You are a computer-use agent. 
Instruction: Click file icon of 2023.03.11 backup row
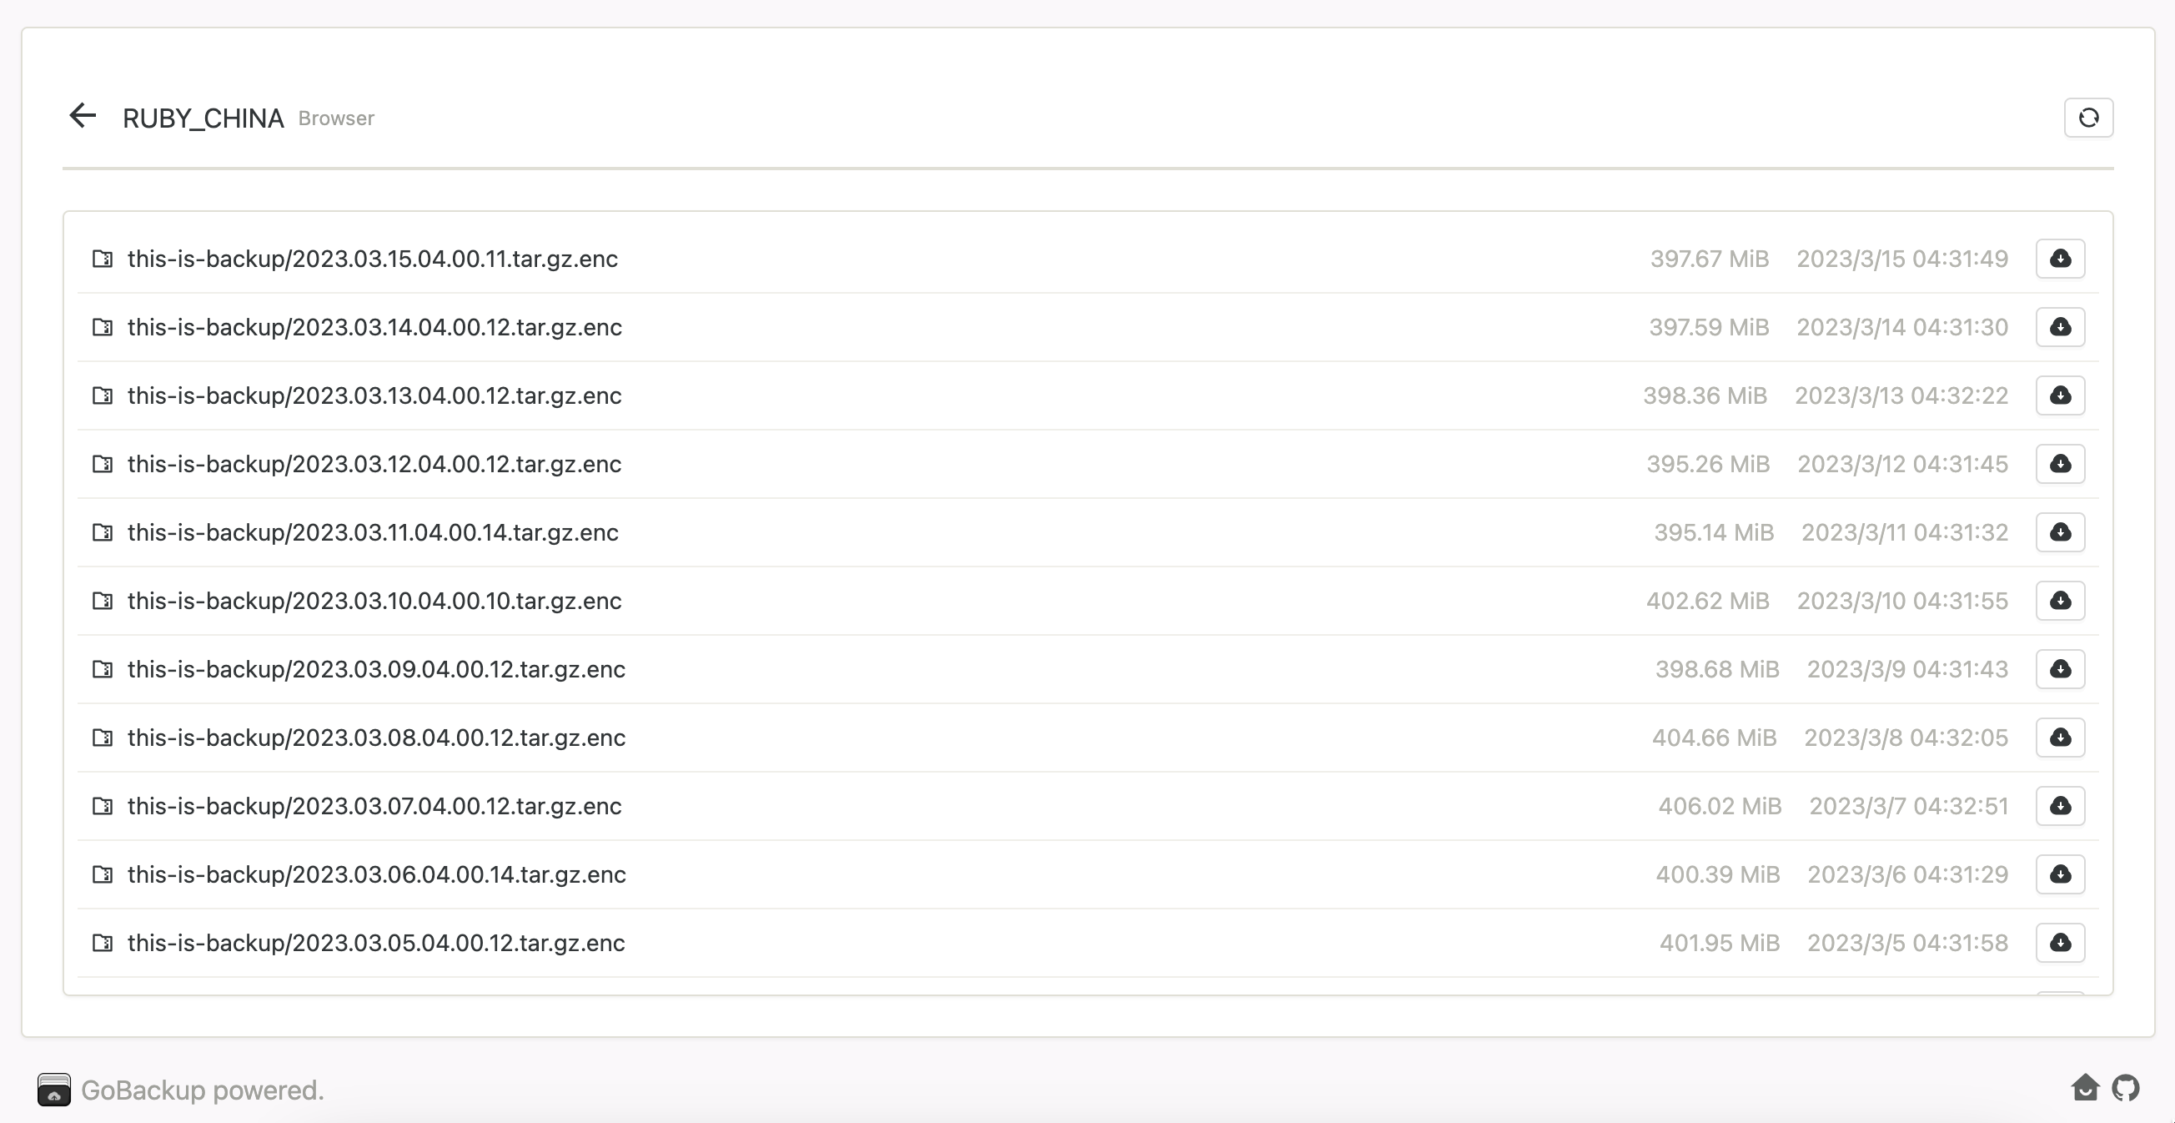pyautogui.click(x=103, y=532)
